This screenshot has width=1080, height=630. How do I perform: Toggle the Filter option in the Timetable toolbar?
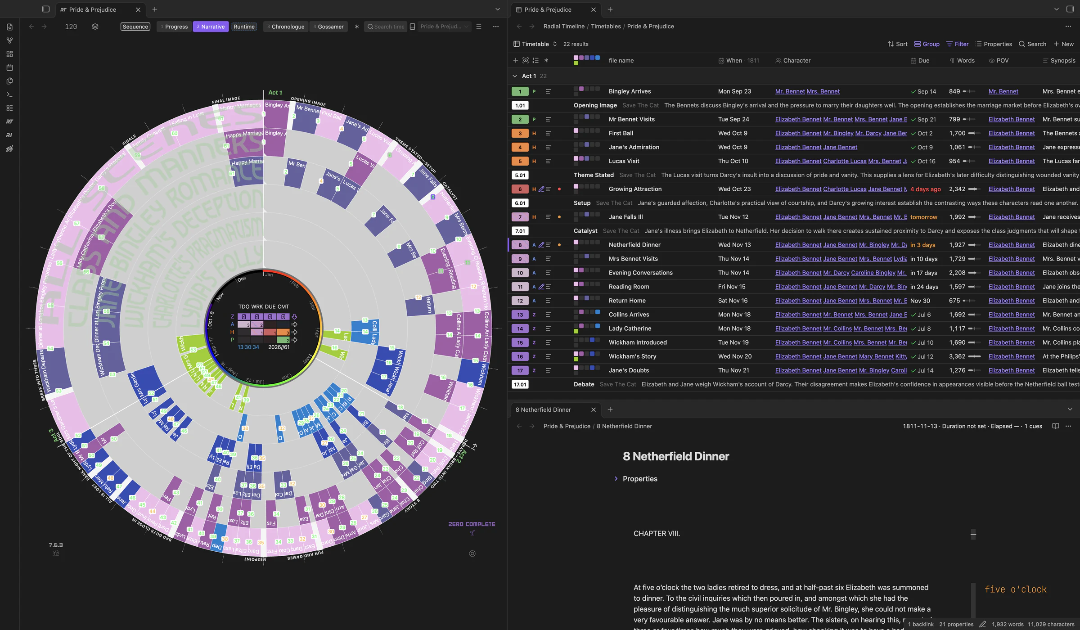(957, 44)
